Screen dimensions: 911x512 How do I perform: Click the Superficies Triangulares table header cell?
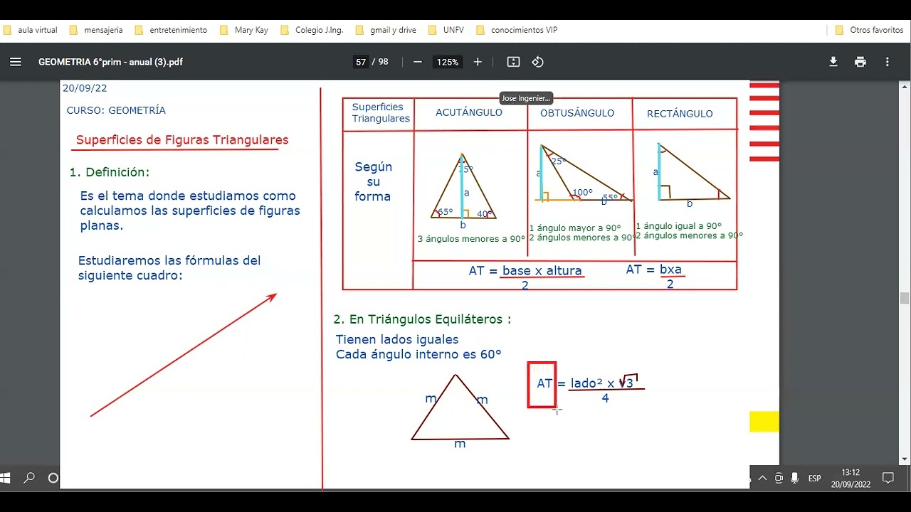tap(380, 112)
